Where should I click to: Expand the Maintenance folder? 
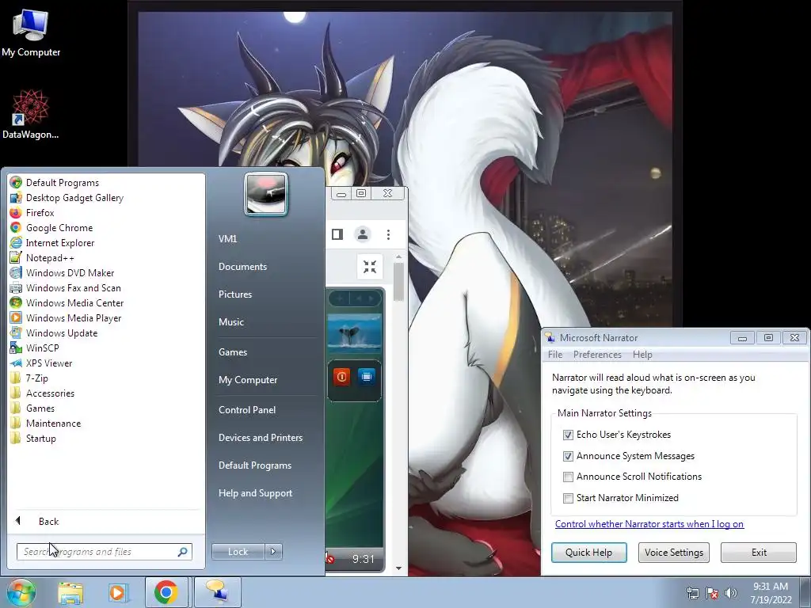coord(45,423)
